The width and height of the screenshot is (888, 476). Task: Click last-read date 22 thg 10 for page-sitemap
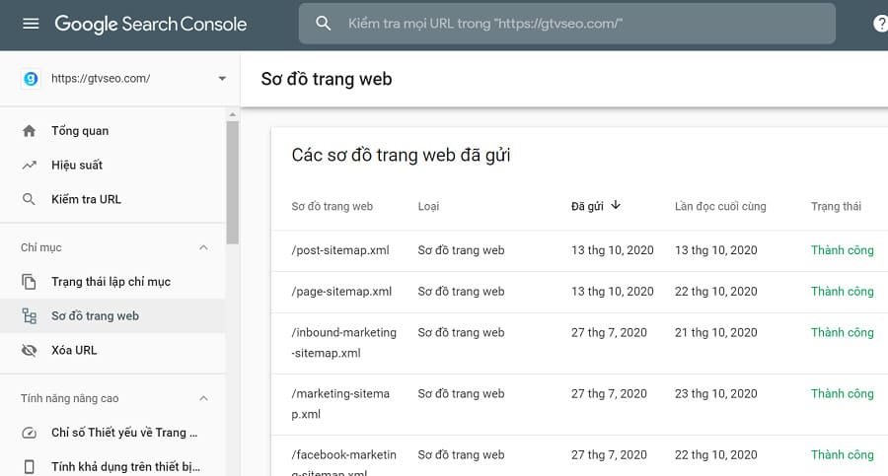(716, 292)
